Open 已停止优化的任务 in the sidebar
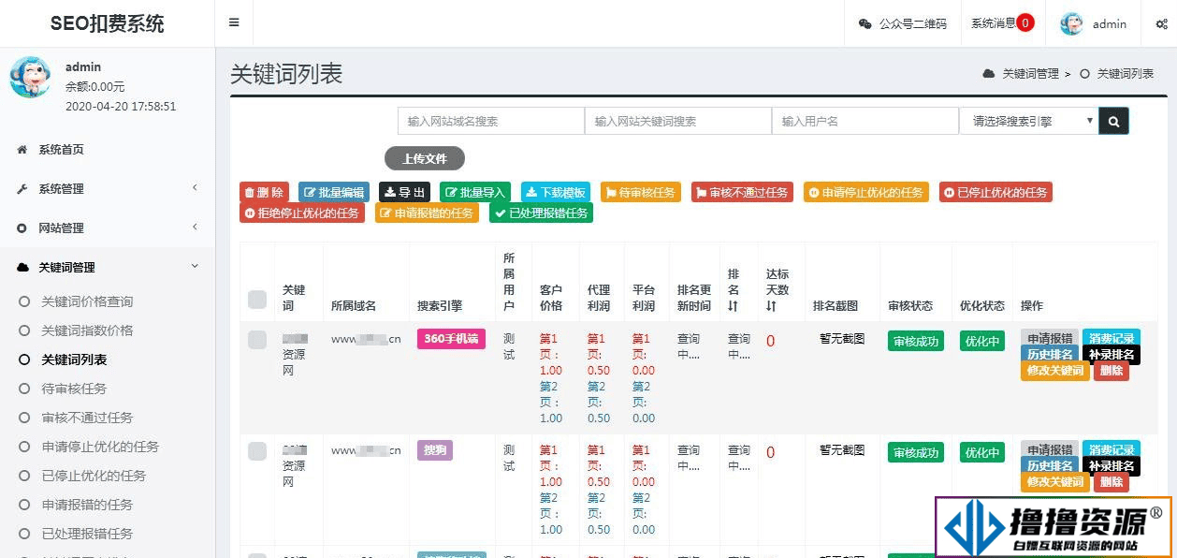The width and height of the screenshot is (1177, 558). [x=94, y=476]
